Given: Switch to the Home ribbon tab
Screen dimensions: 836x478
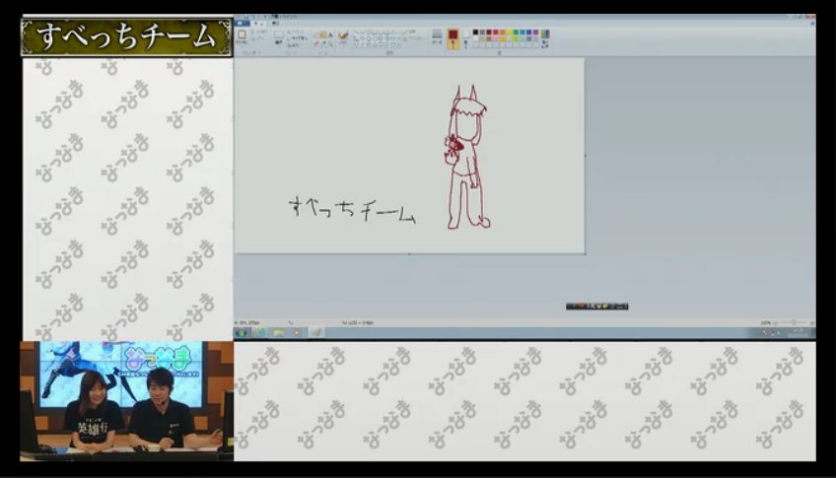Looking at the screenshot, I should tap(258, 24).
